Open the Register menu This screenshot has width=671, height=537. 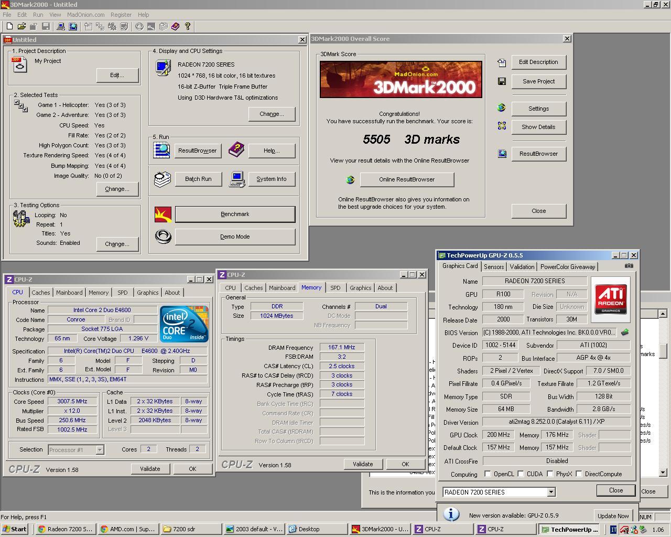(121, 15)
